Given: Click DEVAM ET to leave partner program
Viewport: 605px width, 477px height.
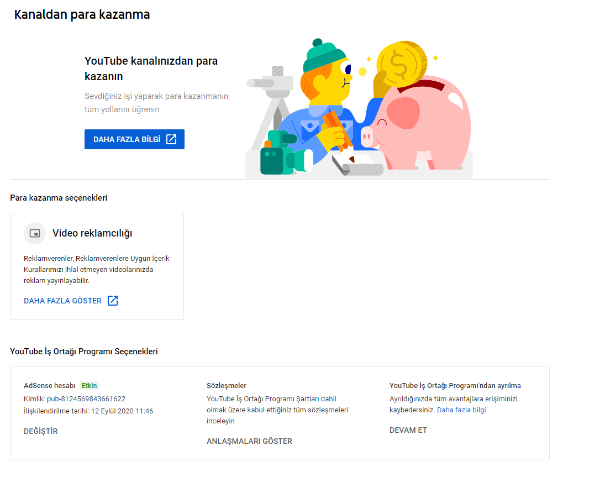Looking at the screenshot, I should (x=408, y=431).
